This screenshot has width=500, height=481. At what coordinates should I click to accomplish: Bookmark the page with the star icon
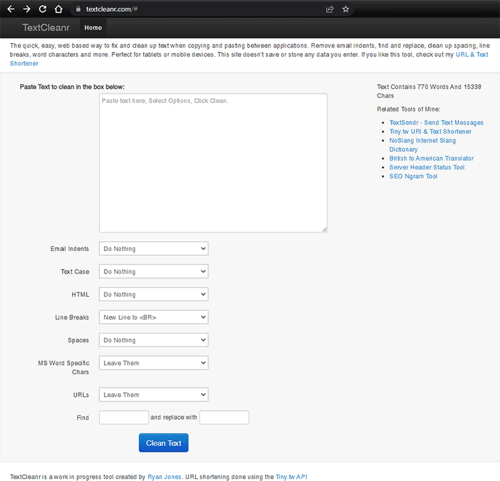[x=346, y=9]
